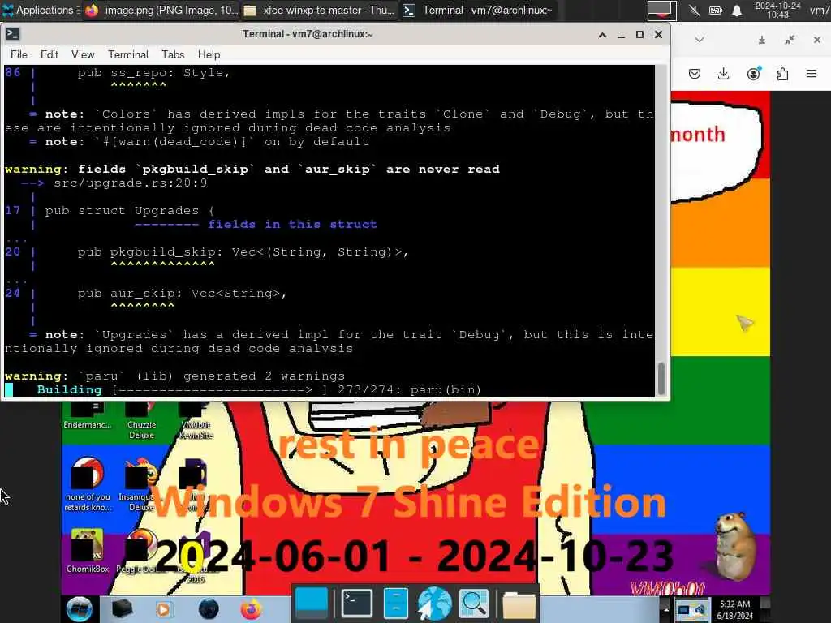Open the Firefox Downloads panel
The image size is (831, 623).
(x=723, y=74)
